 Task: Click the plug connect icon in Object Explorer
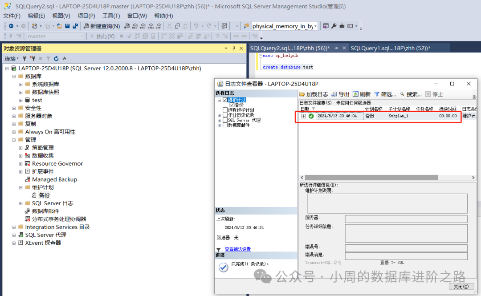(24, 58)
